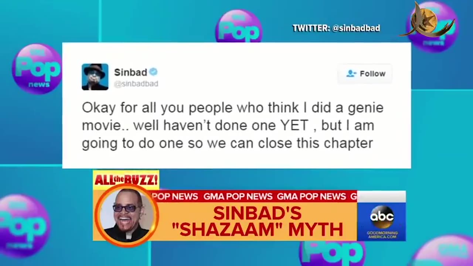Click the Follow button on the tweet
The height and width of the screenshot is (266, 473).
click(x=365, y=74)
